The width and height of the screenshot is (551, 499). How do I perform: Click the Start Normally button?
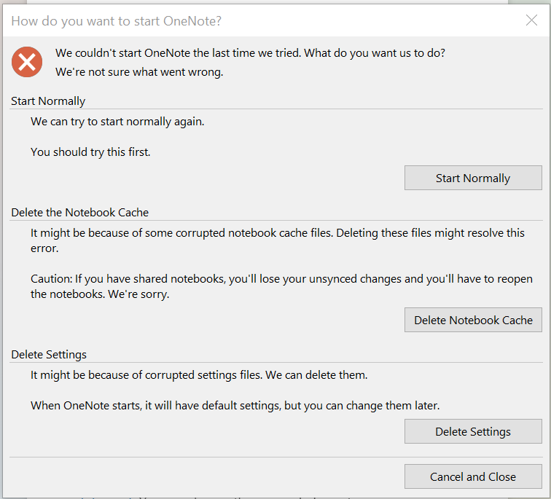(473, 178)
